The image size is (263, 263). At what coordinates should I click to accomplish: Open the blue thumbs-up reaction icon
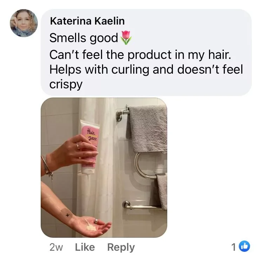click(244, 247)
